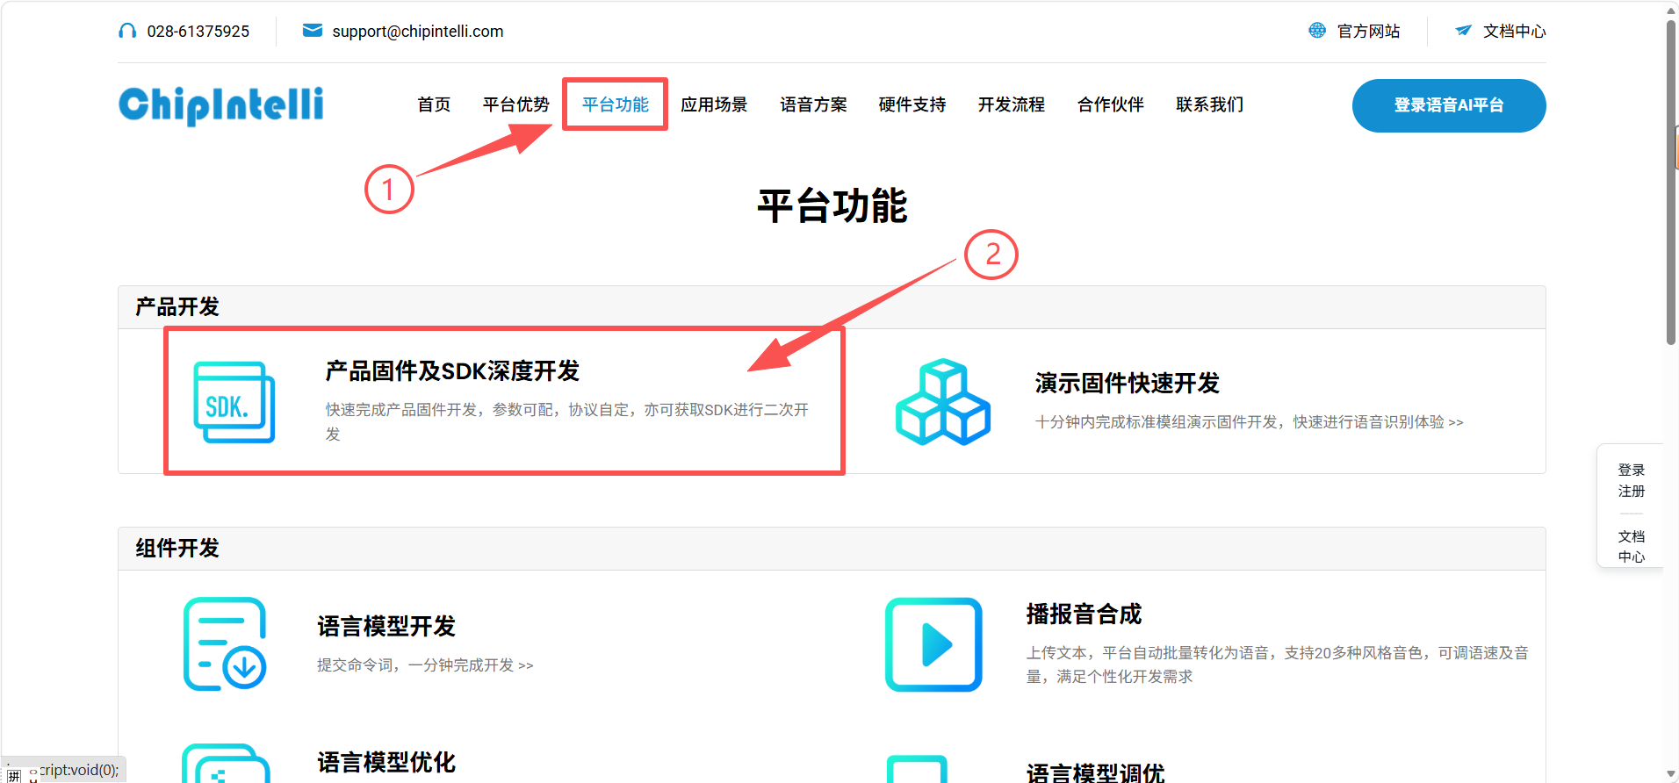Go to 开发流程 in navigation
Screen dimensions: 1679x783
1012,104
